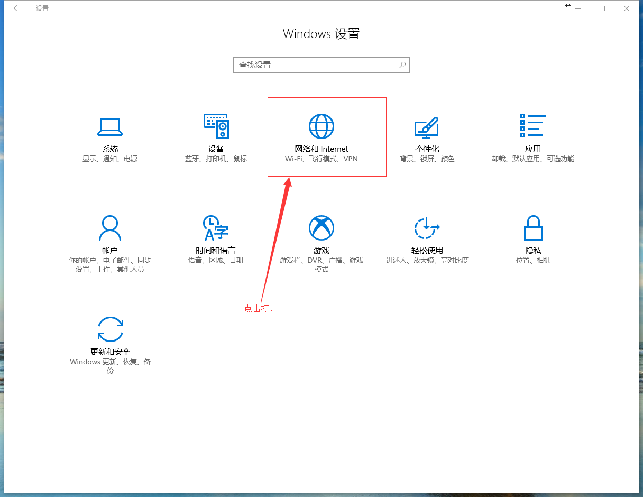Open the 系统 (System) laptop icon
This screenshot has height=497, width=643.
110,127
